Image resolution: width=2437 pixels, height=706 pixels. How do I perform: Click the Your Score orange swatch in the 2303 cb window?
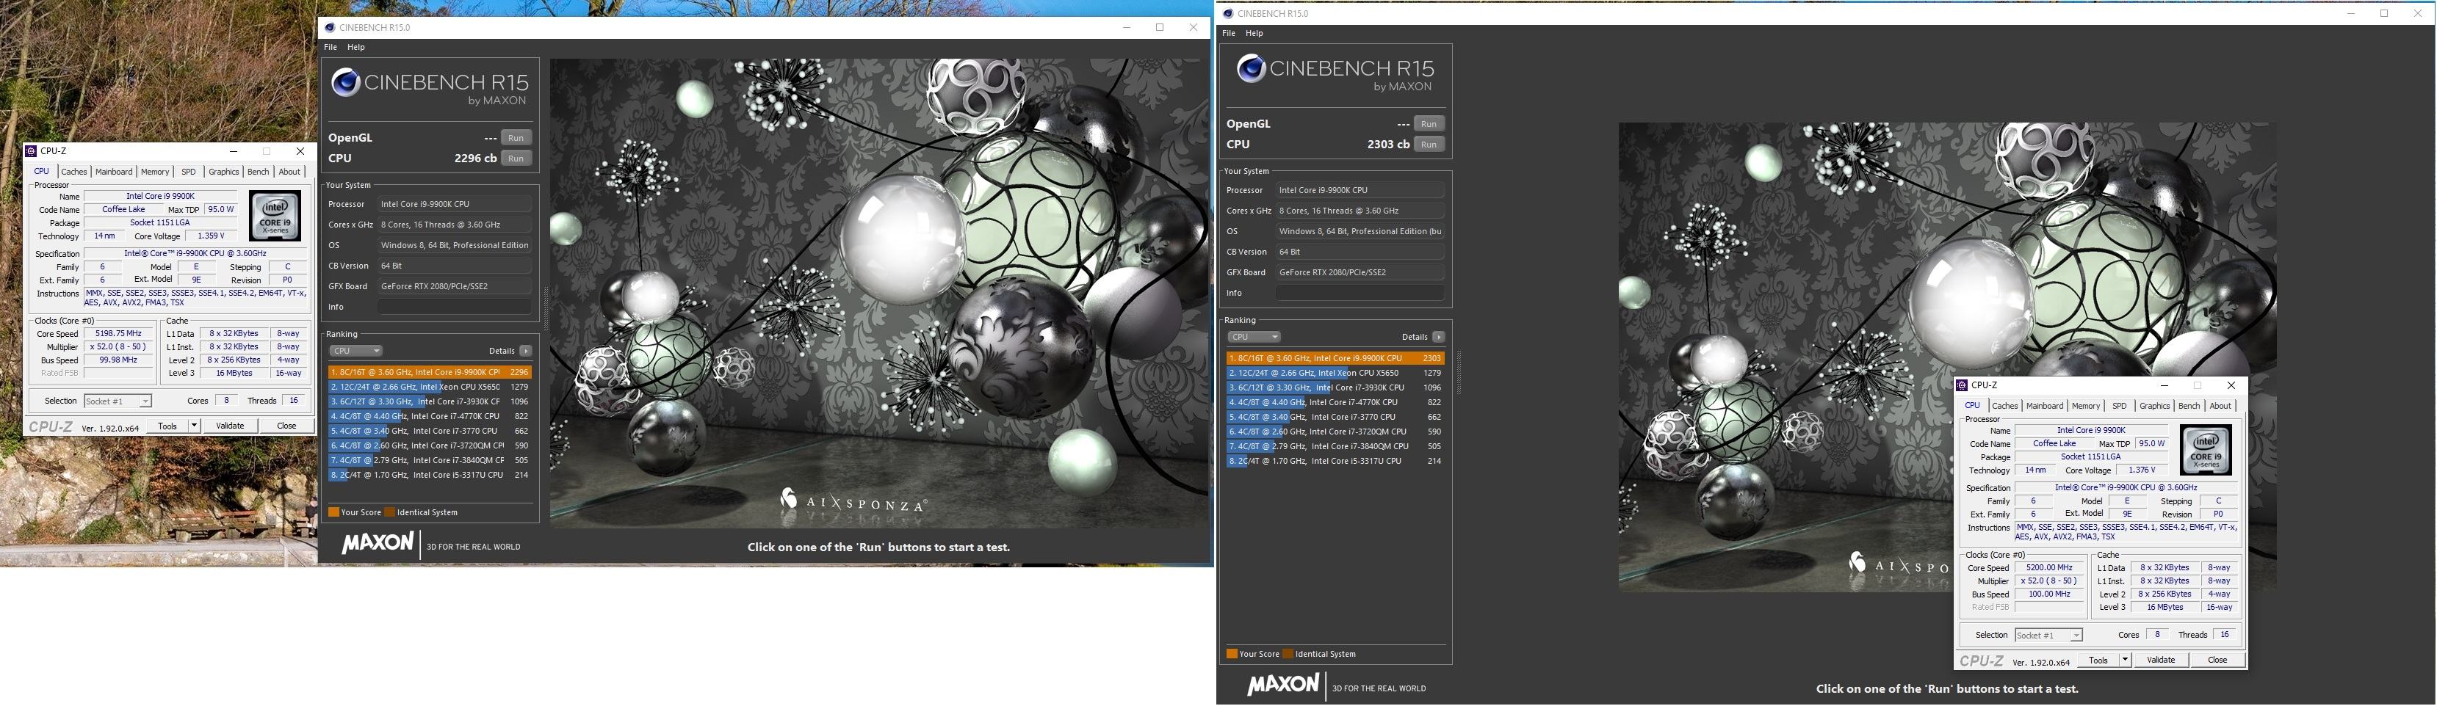(1232, 654)
